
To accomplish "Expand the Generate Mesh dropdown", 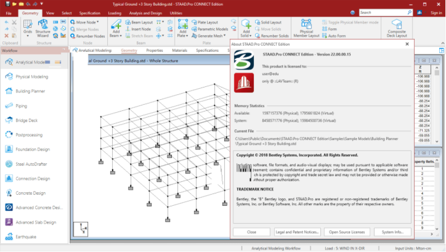I will click(x=225, y=36).
